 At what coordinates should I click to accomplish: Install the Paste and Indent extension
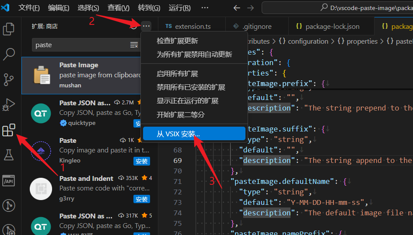pos(141,199)
